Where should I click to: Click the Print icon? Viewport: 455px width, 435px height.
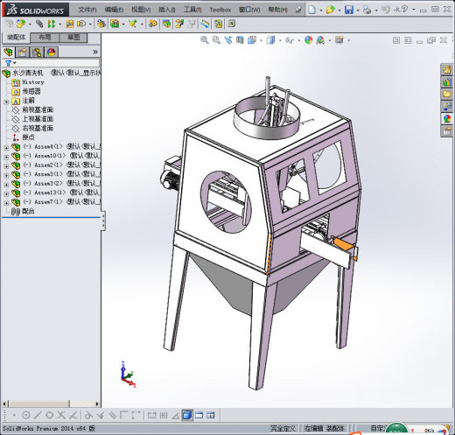[x=367, y=10]
